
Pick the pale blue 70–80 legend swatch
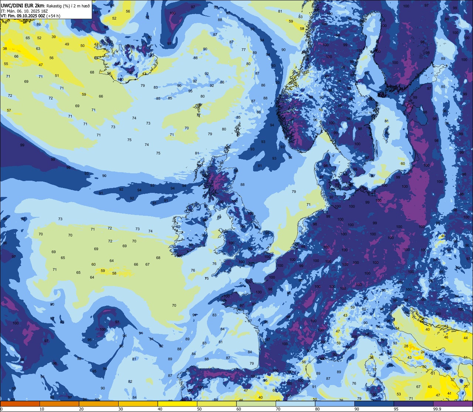(x=295, y=404)
